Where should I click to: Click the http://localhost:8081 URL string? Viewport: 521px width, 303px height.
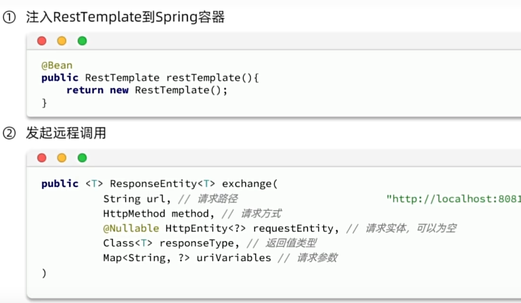(454, 199)
